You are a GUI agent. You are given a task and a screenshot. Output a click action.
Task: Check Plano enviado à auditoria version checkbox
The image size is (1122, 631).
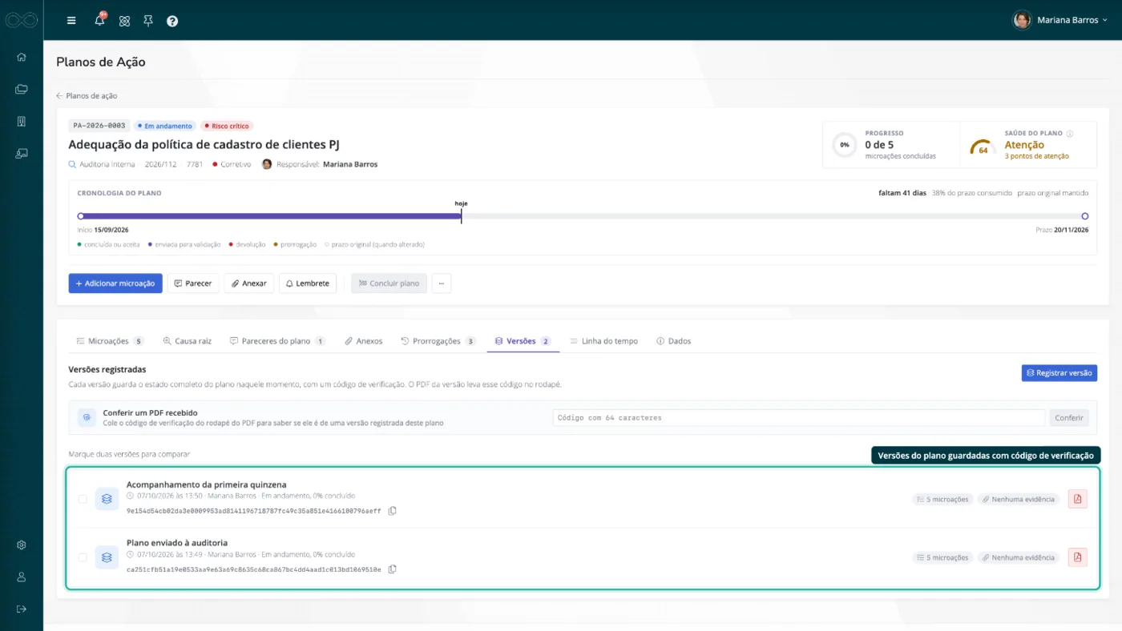(83, 557)
